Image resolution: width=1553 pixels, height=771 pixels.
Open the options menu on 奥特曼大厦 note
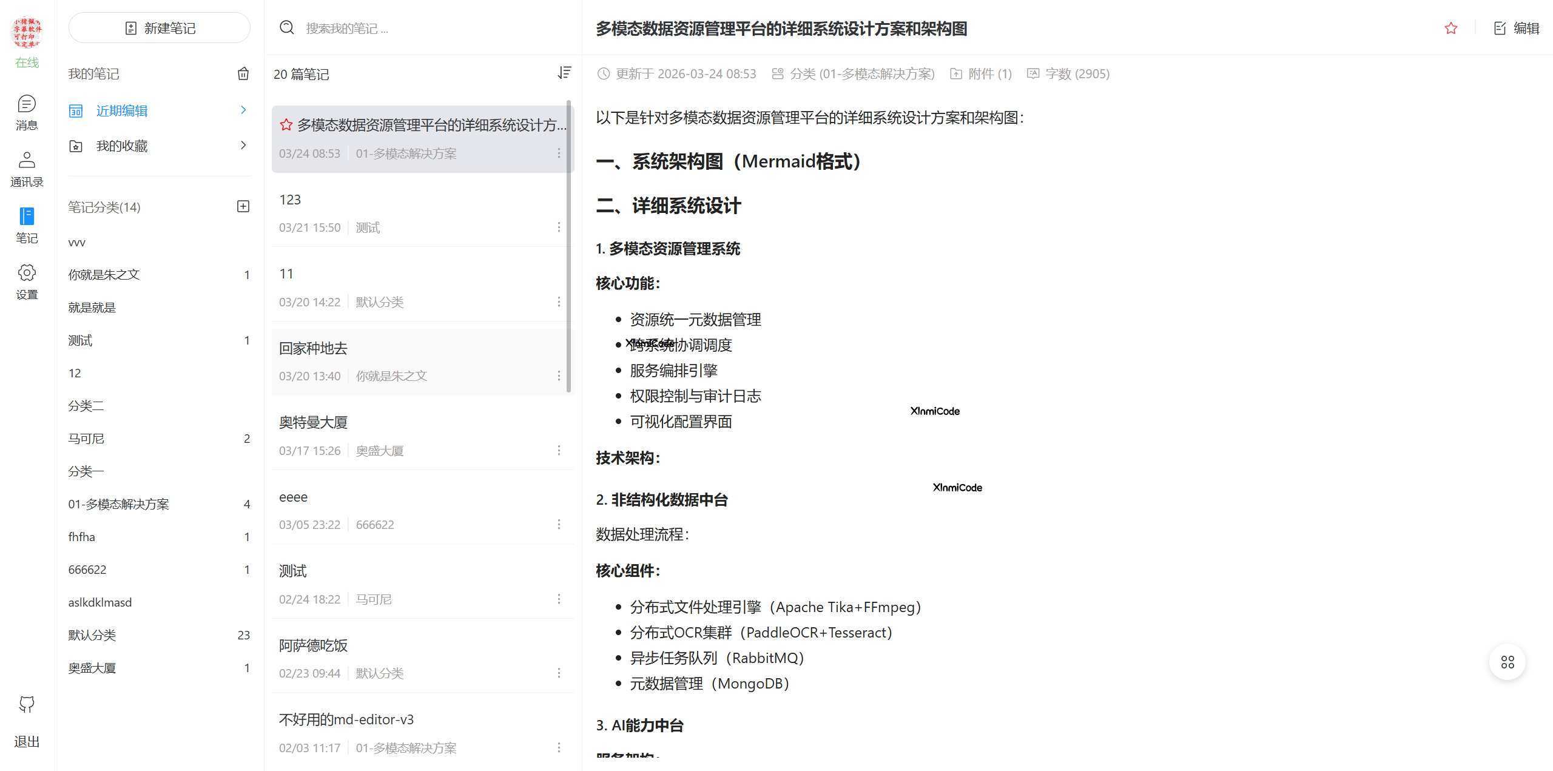pyautogui.click(x=559, y=450)
